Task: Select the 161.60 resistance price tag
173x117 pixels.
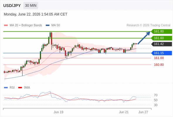Action: click(x=162, y=38)
